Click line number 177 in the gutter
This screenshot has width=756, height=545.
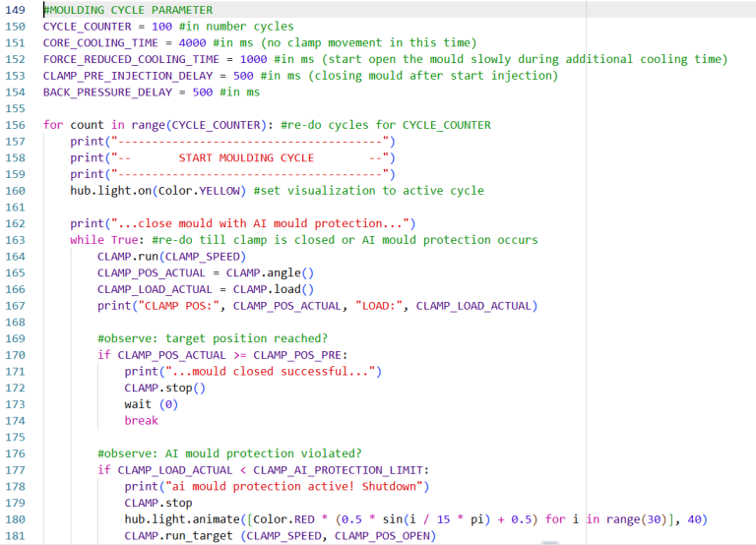(15, 469)
